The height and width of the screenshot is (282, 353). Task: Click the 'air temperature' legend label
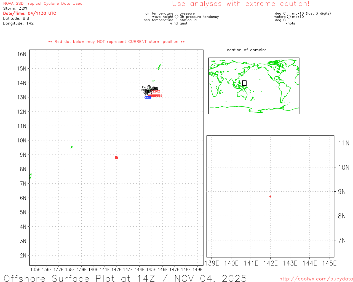click(159, 13)
